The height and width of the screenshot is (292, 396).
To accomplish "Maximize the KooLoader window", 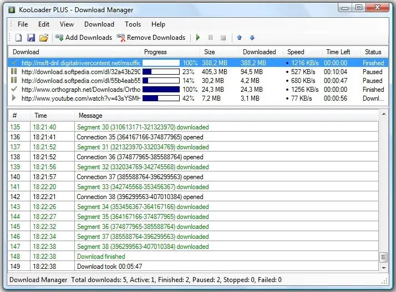I will (359, 7).
